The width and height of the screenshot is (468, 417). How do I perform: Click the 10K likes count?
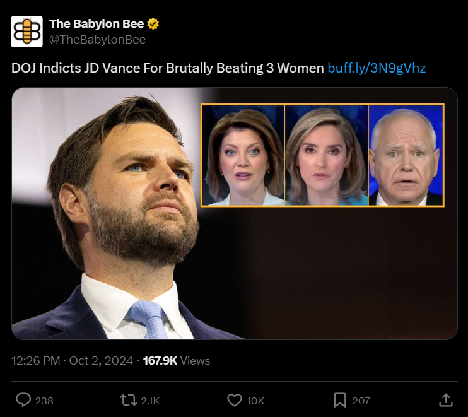[x=255, y=401]
